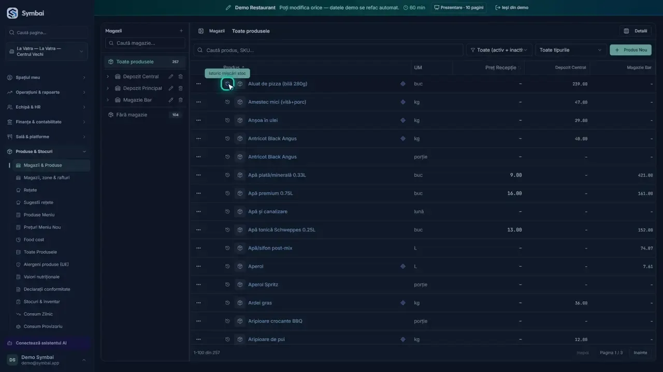This screenshot has height=372, width=663.
Task: Focus the Caută magazie search box
Action: click(x=146, y=43)
